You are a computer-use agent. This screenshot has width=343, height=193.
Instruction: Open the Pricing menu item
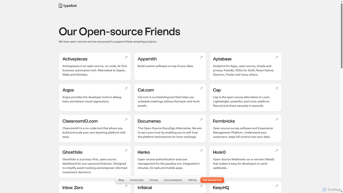(x=154, y=180)
